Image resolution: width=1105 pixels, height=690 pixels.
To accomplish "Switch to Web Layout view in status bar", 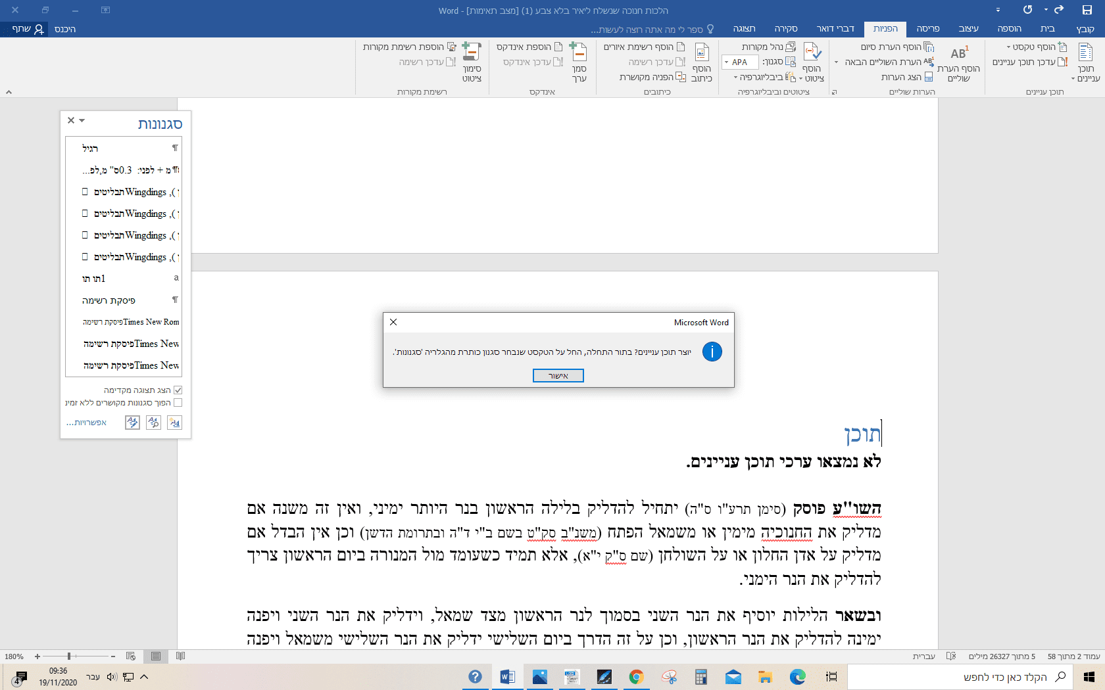I will pos(131,656).
